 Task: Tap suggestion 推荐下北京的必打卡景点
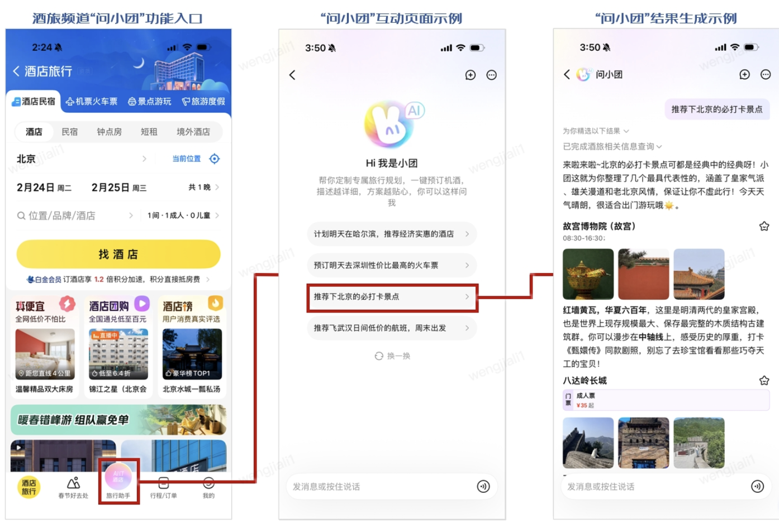coord(393,298)
